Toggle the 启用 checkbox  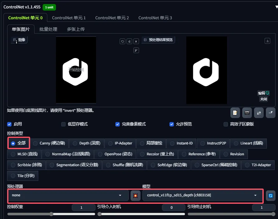(x=9, y=124)
